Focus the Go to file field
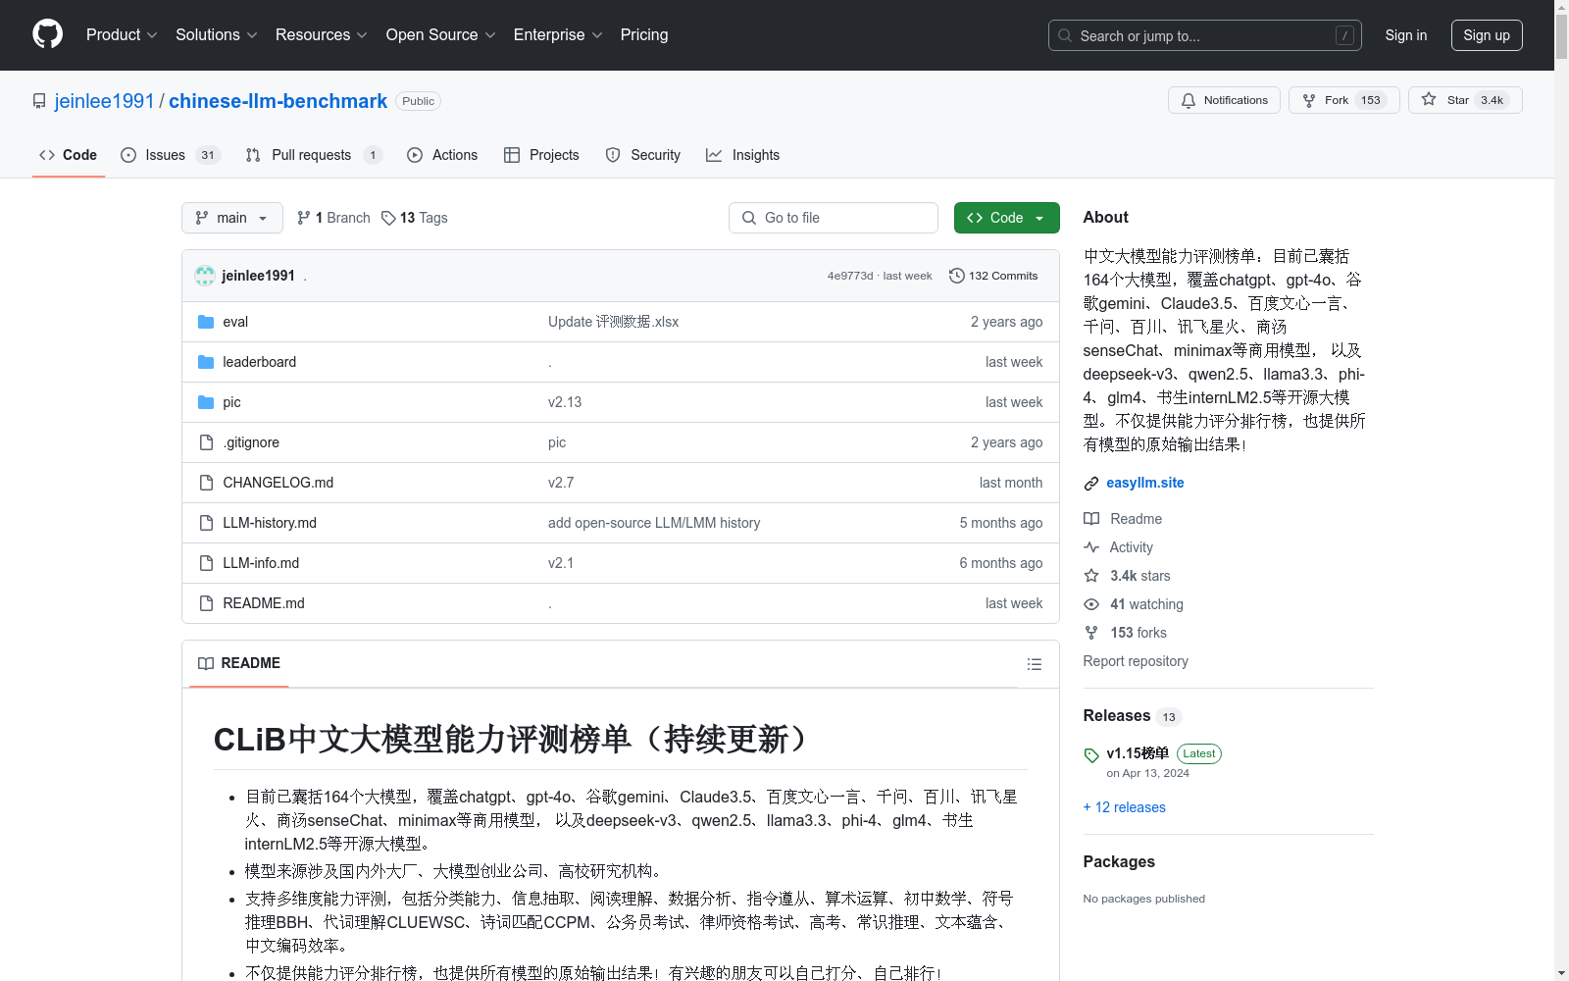 (x=834, y=218)
